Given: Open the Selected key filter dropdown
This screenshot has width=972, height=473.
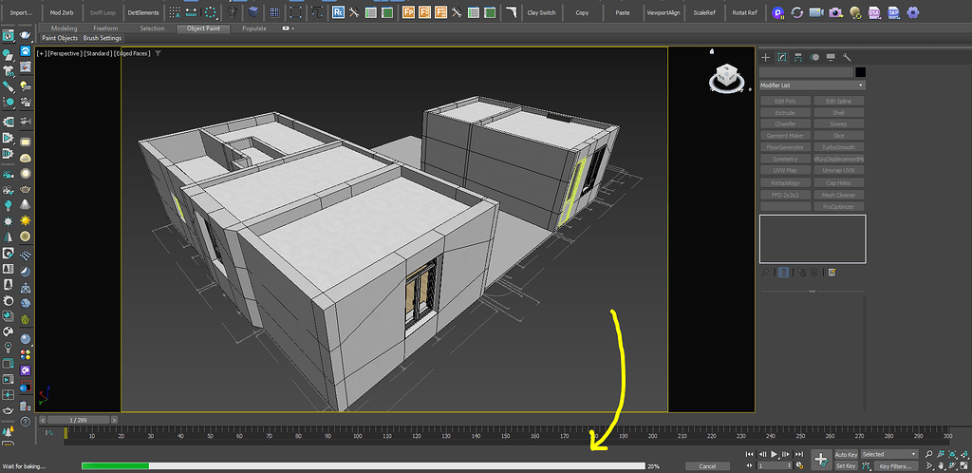Looking at the screenshot, I should [x=888, y=454].
